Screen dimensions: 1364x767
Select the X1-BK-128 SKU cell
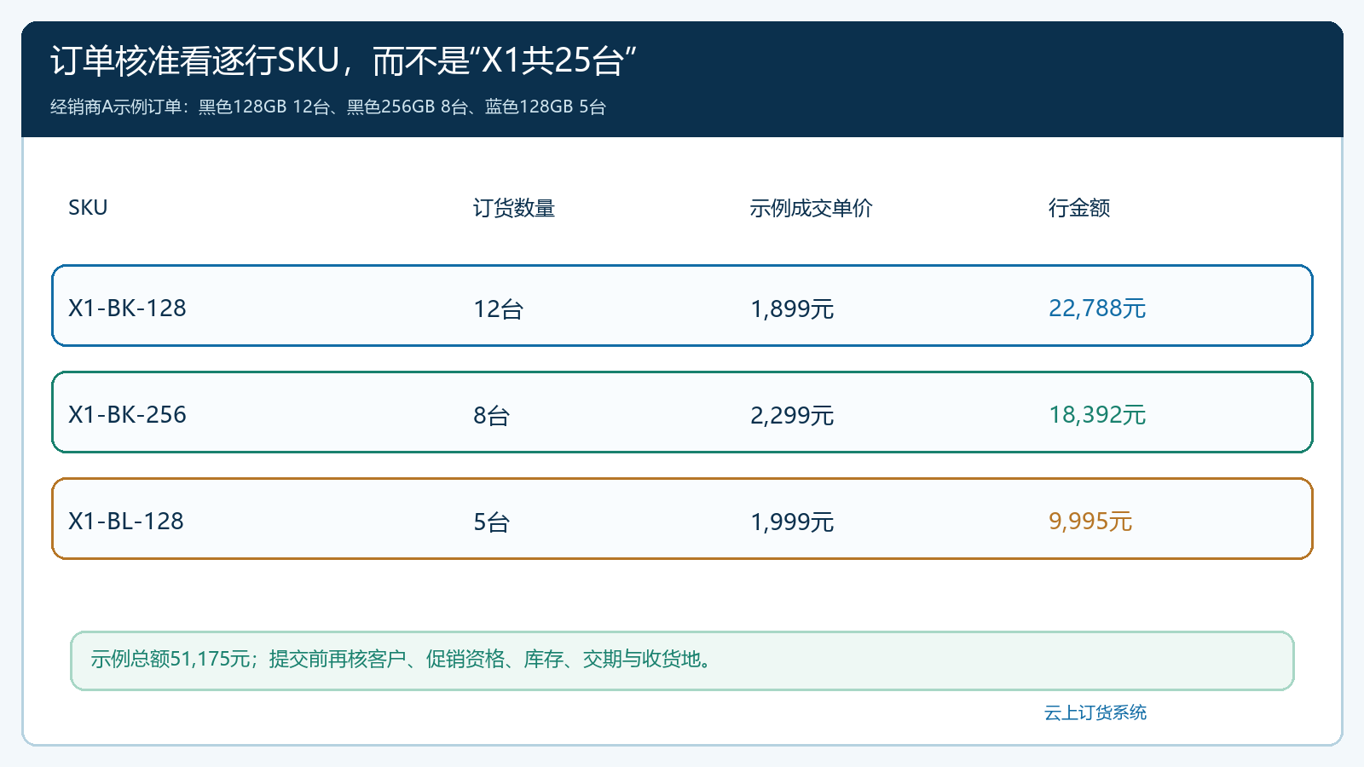point(127,308)
